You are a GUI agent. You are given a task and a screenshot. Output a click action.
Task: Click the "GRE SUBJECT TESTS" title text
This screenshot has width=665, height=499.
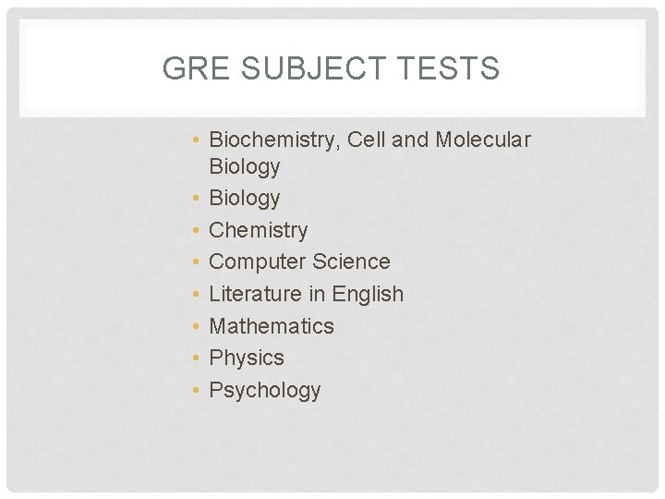(331, 68)
